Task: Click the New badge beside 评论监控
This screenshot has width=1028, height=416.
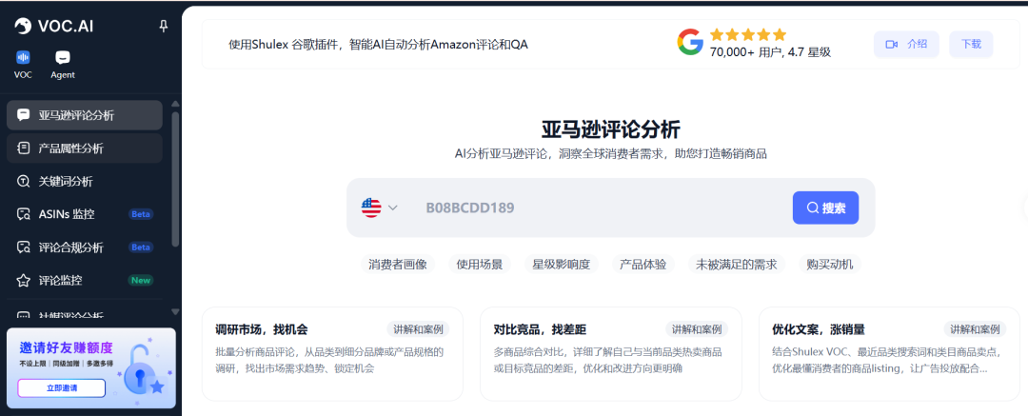Action: click(x=141, y=280)
